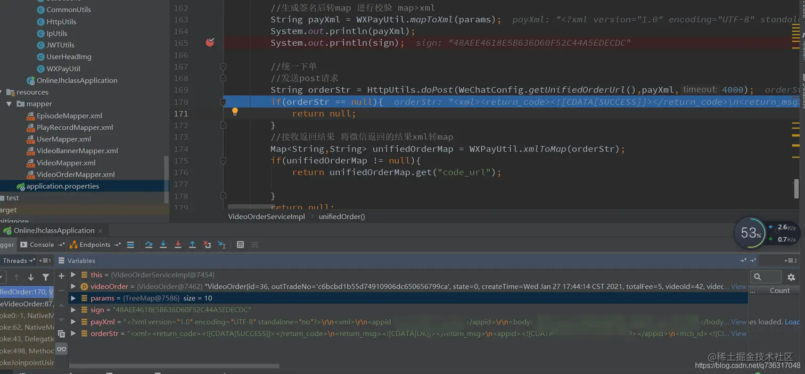Open the gear settings in memory panel
The width and height of the screenshot is (805, 374).
[x=791, y=277]
